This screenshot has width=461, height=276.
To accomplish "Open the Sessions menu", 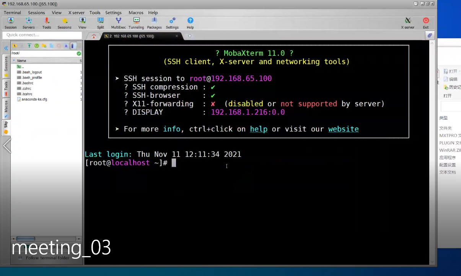I will pyautogui.click(x=36, y=13).
